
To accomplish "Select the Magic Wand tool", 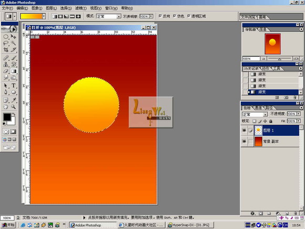I will click(x=13, y=43).
